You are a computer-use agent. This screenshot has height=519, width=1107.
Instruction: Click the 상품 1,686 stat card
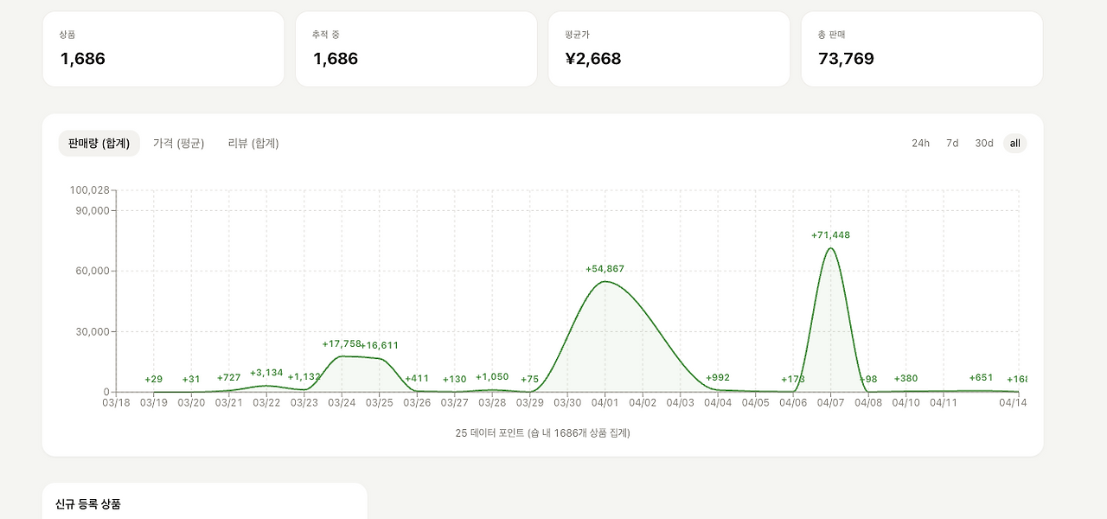163,49
